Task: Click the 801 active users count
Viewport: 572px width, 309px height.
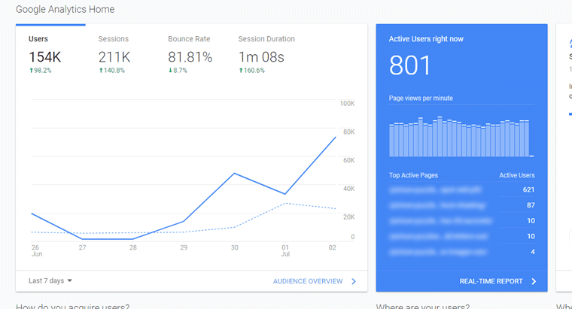Action: 410,66
